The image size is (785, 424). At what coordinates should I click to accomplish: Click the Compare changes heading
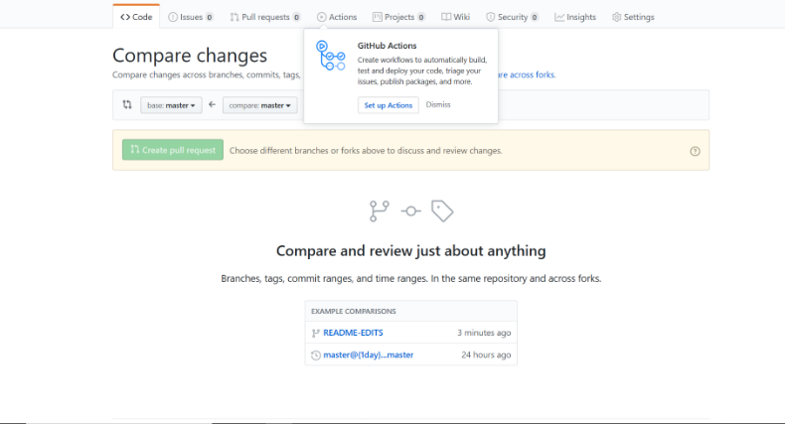click(190, 55)
